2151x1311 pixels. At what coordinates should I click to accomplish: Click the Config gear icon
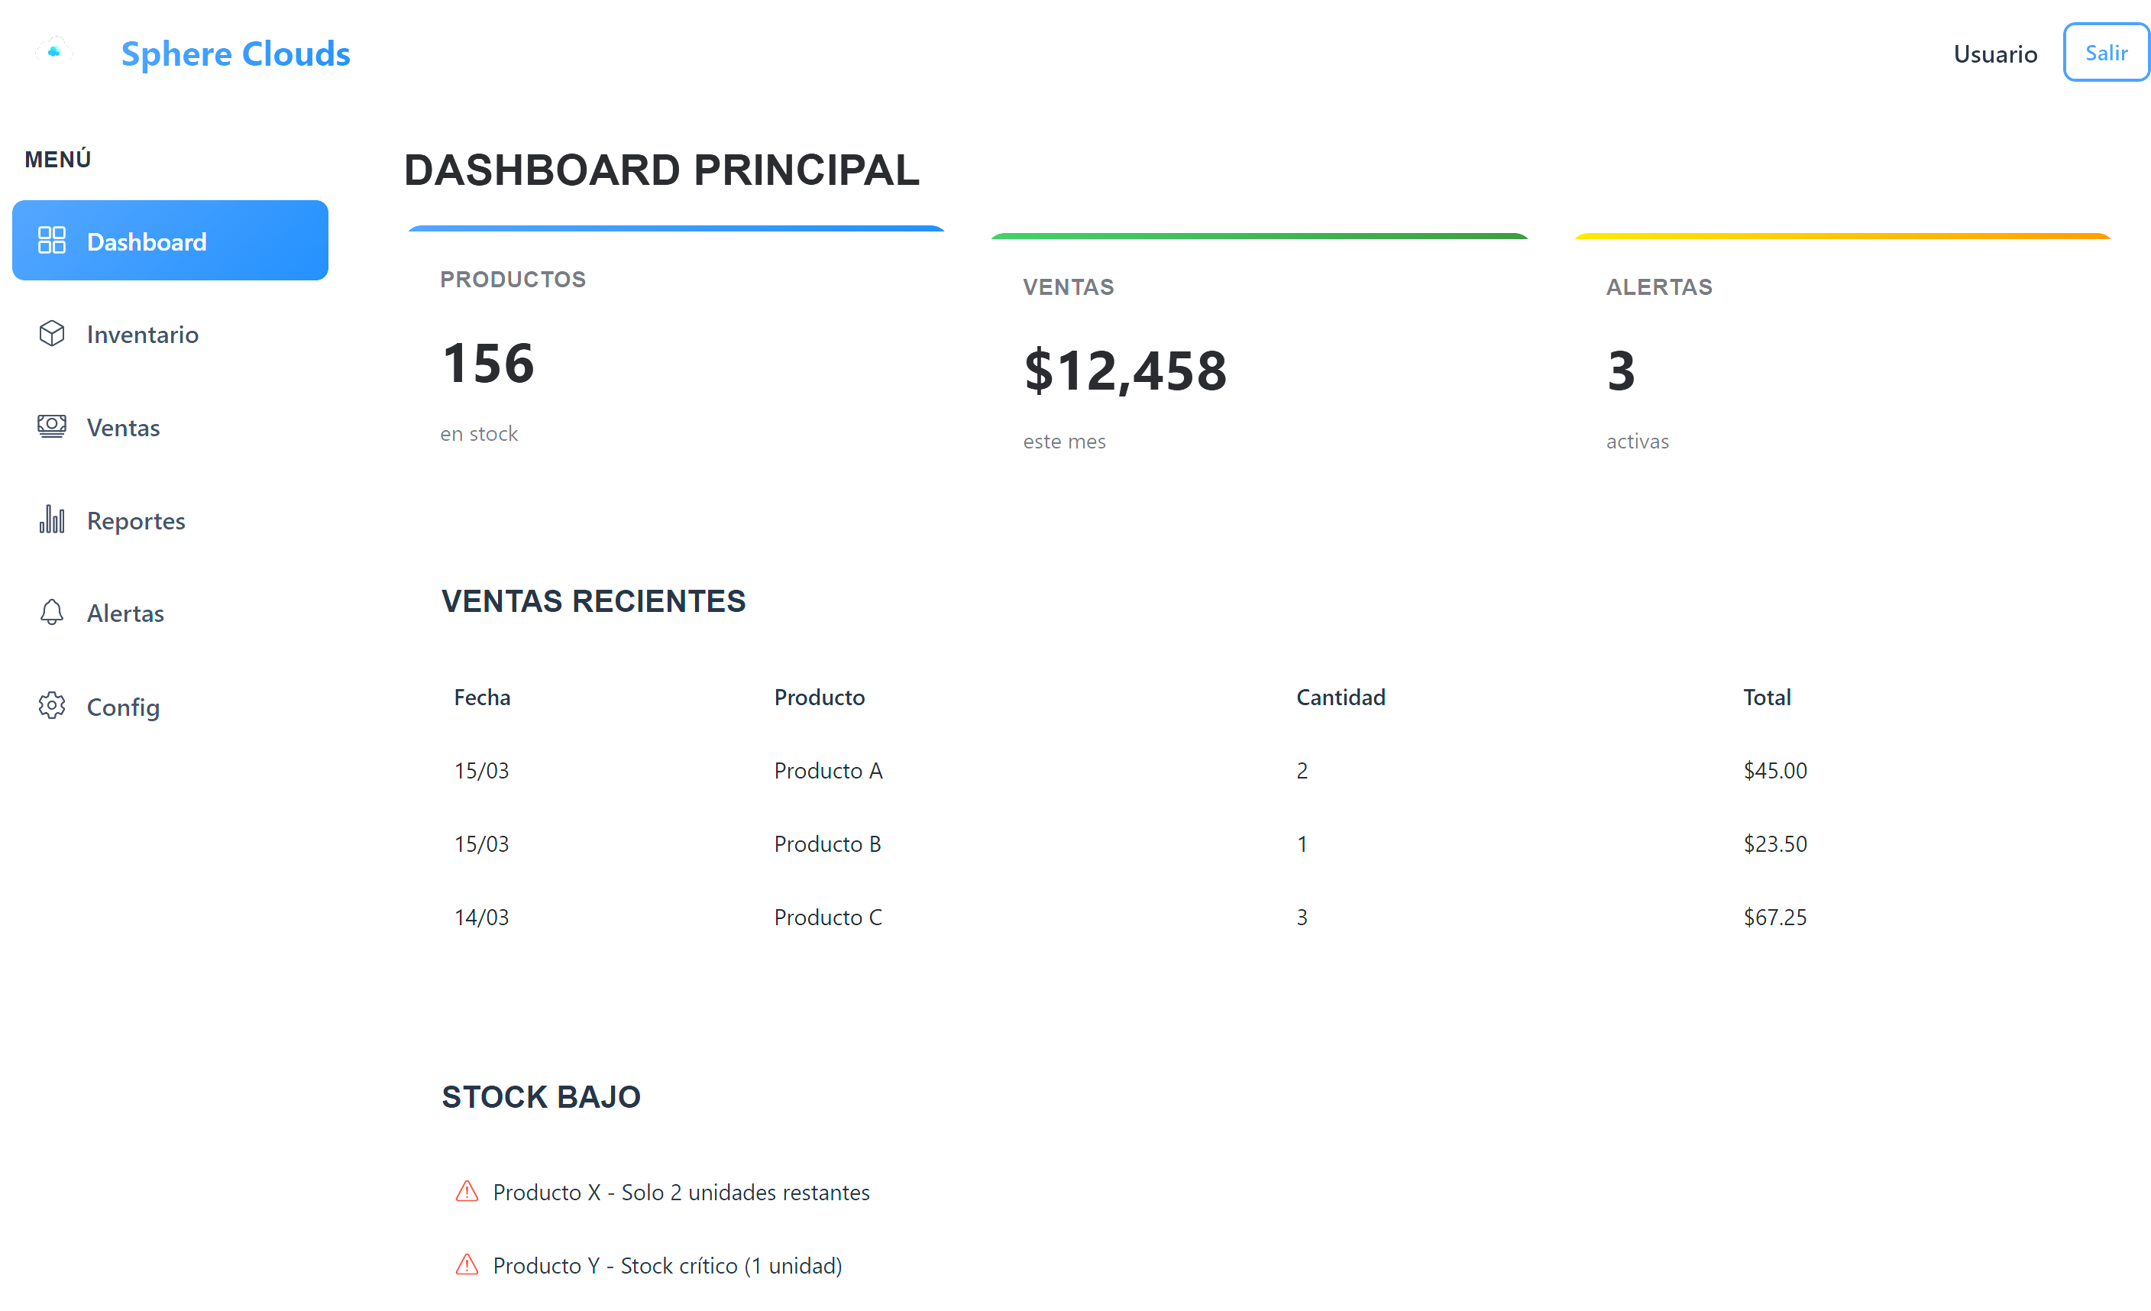(51, 705)
